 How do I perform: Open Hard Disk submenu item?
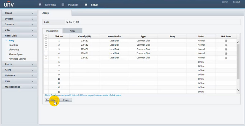click(13, 45)
